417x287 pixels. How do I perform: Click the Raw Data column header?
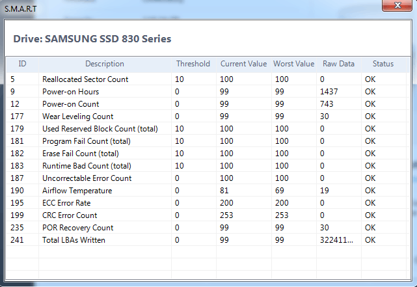338,64
